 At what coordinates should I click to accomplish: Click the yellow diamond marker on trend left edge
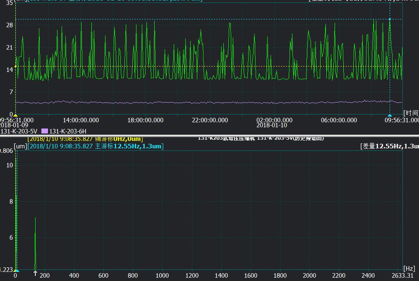click(x=15, y=66)
